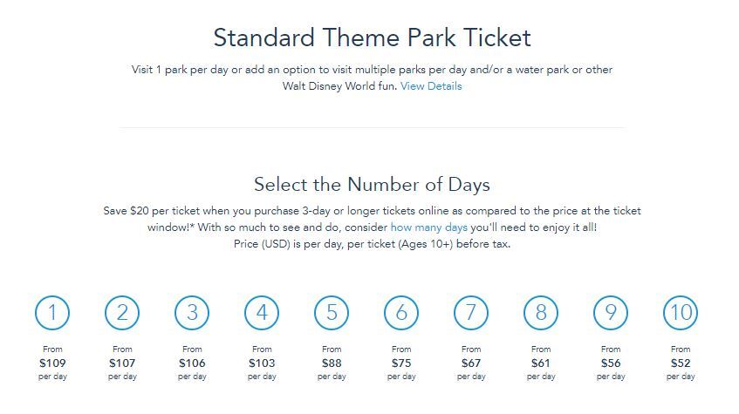Screen dimensions: 739x414
Task: Click the $103 per day price
Action: click(262, 363)
